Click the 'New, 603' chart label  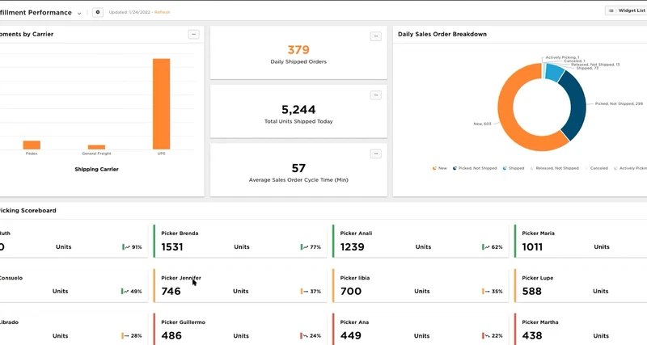click(482, 124)
